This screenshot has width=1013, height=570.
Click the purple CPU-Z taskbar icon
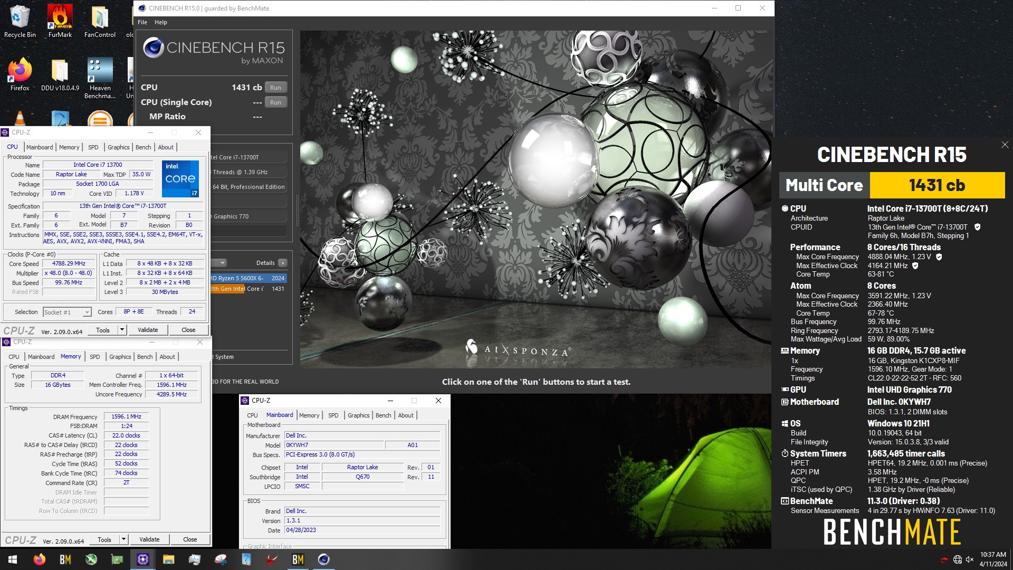click(x=143, y=559)
